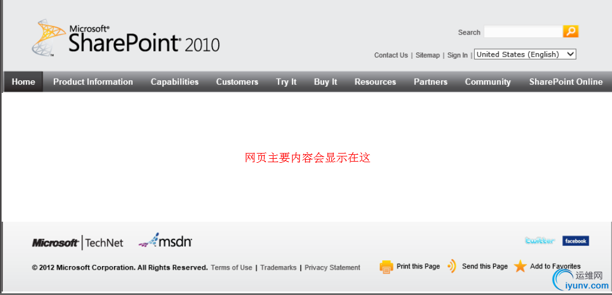The image size is (612, 295).
Task: Open the Privacy Statement link
Action: [332, 268]
